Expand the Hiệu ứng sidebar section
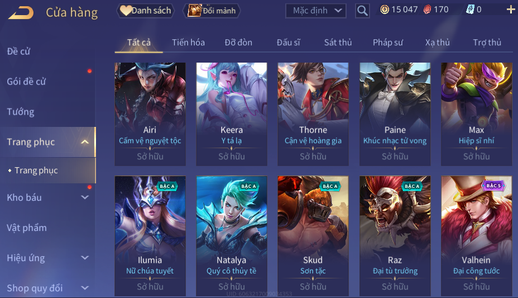The height and width of the screenshot is (298, 518). click(x=85, y=258)
